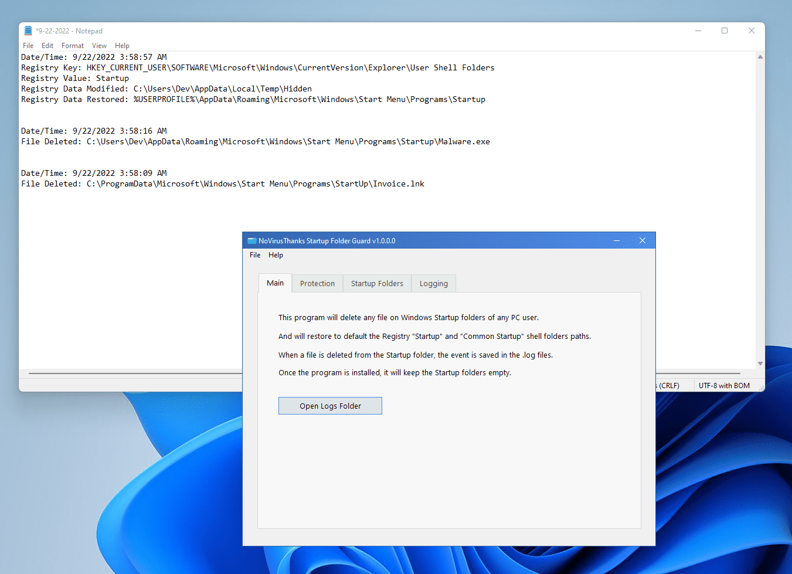The image size is (792, 574).
Task: Click the Notepad document icon in title bar
Action: click(27, 30)
